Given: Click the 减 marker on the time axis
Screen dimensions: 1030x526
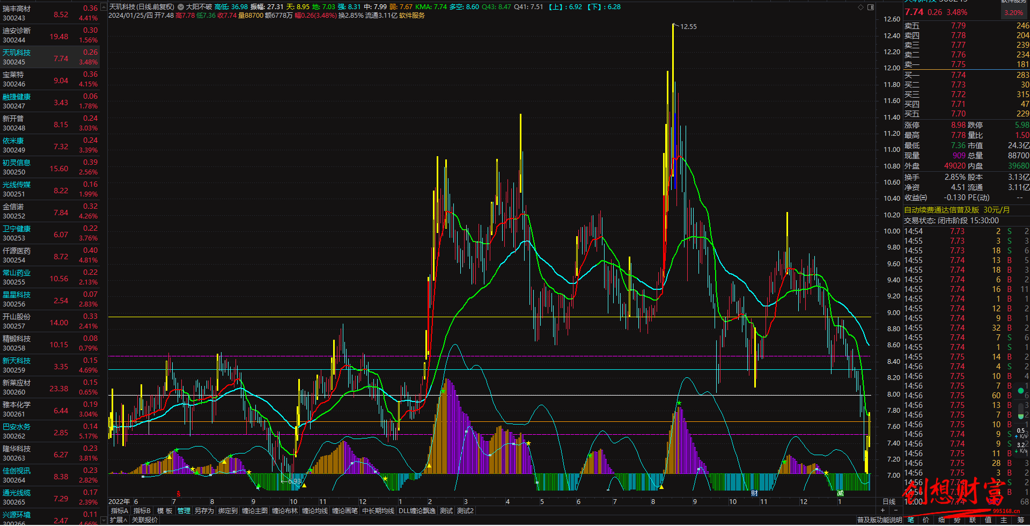Looking at the screenshot, I should [x=840, y=493].
